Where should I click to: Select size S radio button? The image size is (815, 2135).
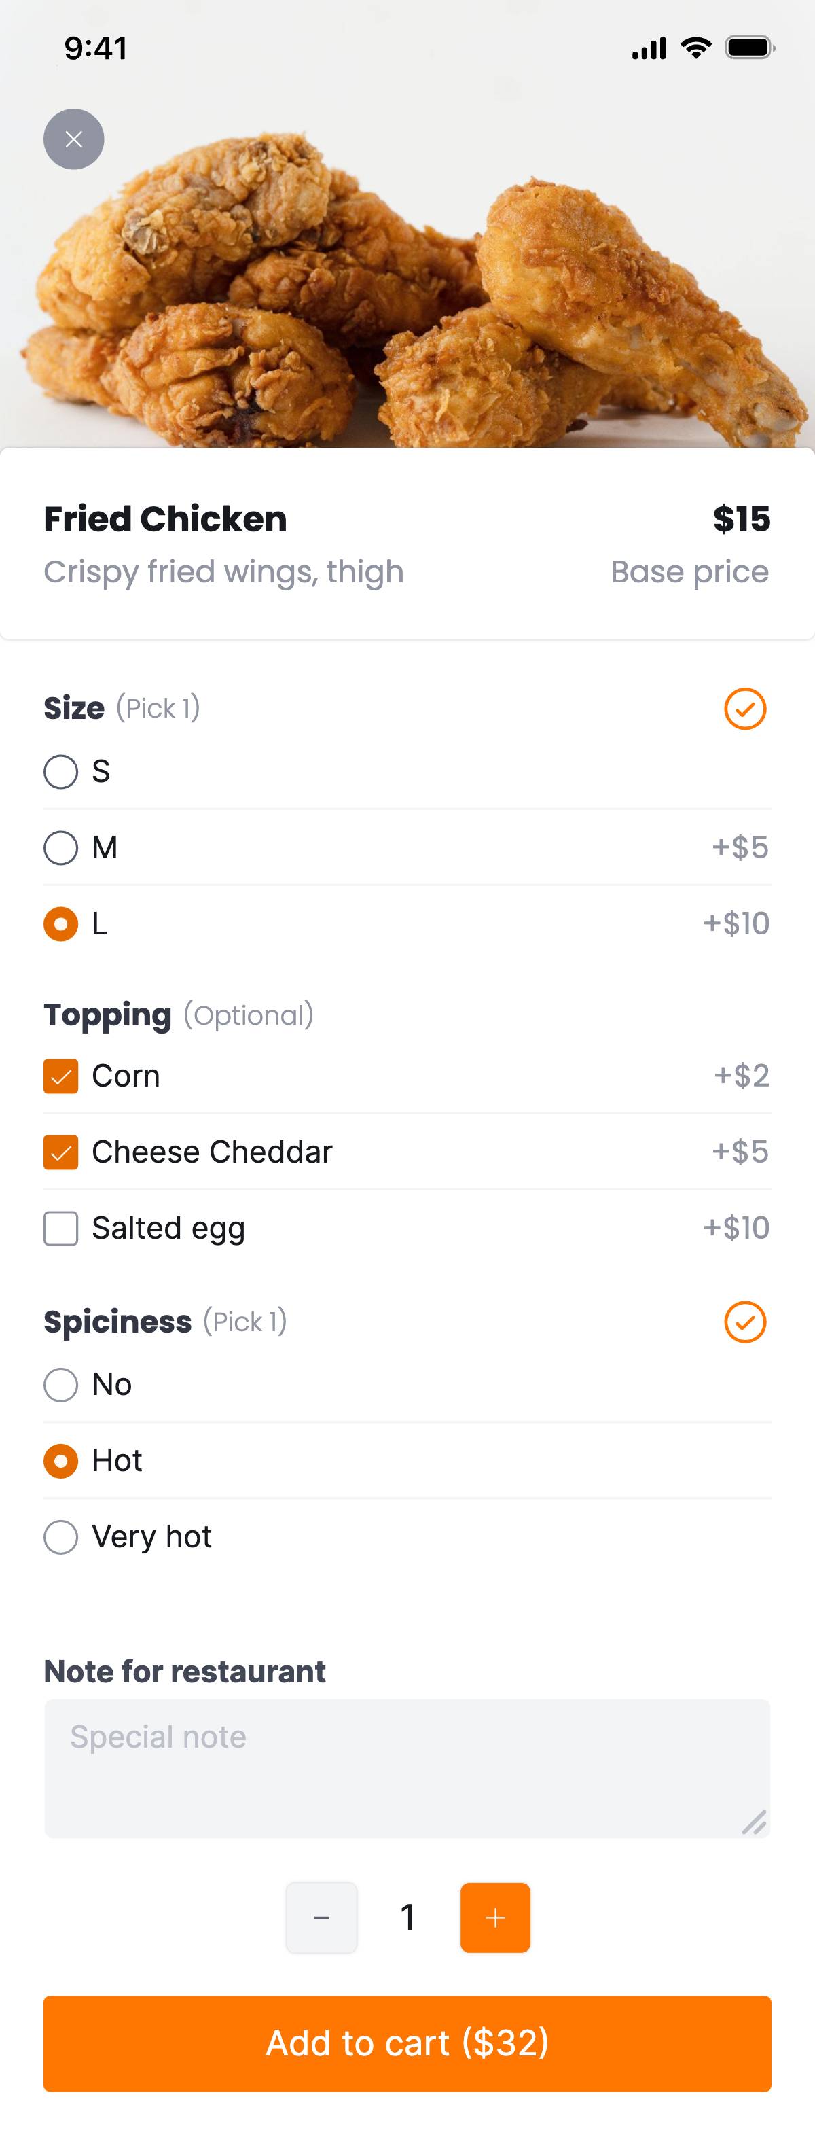(60, 772)
